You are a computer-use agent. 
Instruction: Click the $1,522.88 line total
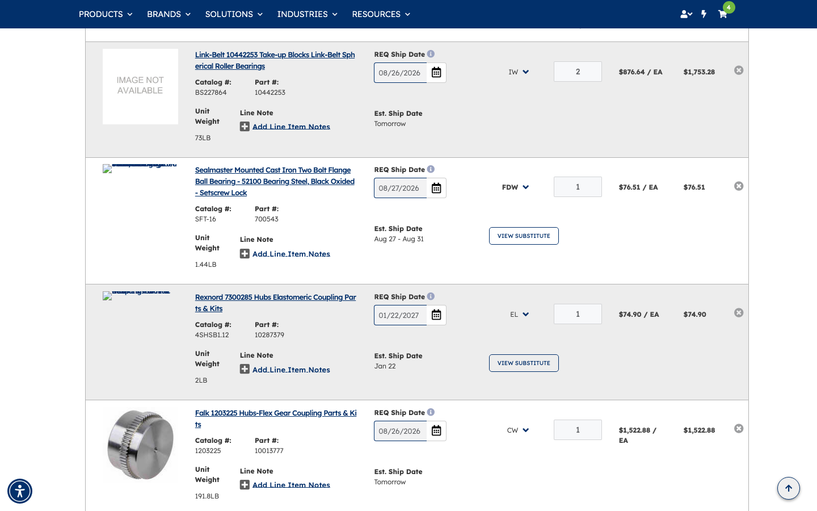click(699, 430)
